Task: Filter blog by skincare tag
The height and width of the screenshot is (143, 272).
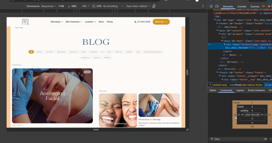Action: tap(96, 57)
